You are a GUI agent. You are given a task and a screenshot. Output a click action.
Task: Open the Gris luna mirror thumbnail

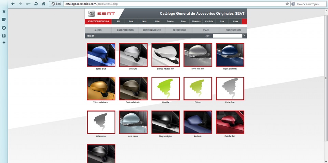click(x=133, y=55)
